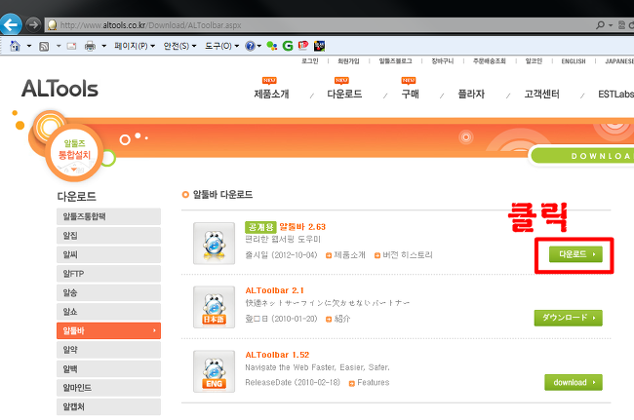Open the ESTLabs navigation tab
The height and width of the screenshot is (420, 634).
(615, 95)
